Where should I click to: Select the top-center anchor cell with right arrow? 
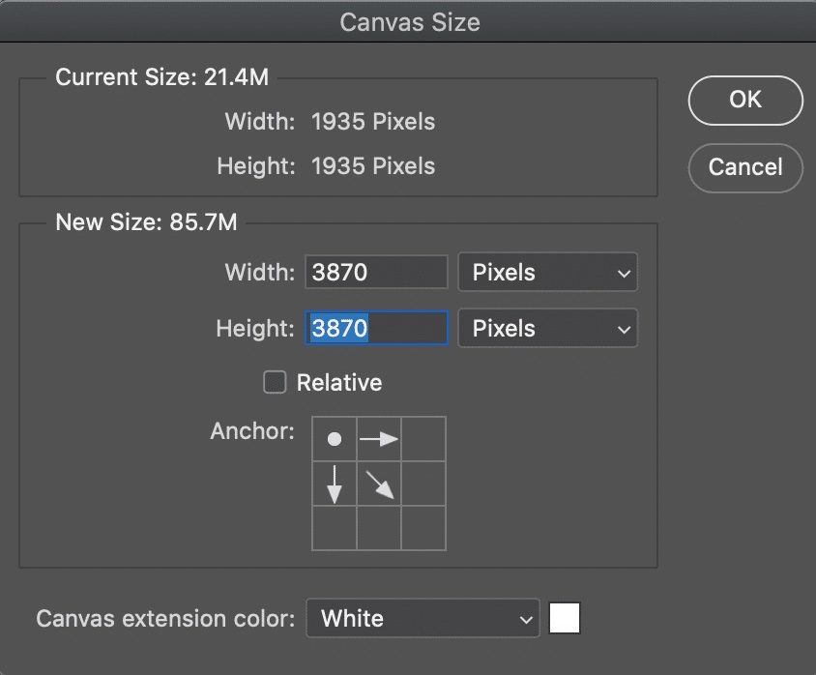click(x=379, y=439)
